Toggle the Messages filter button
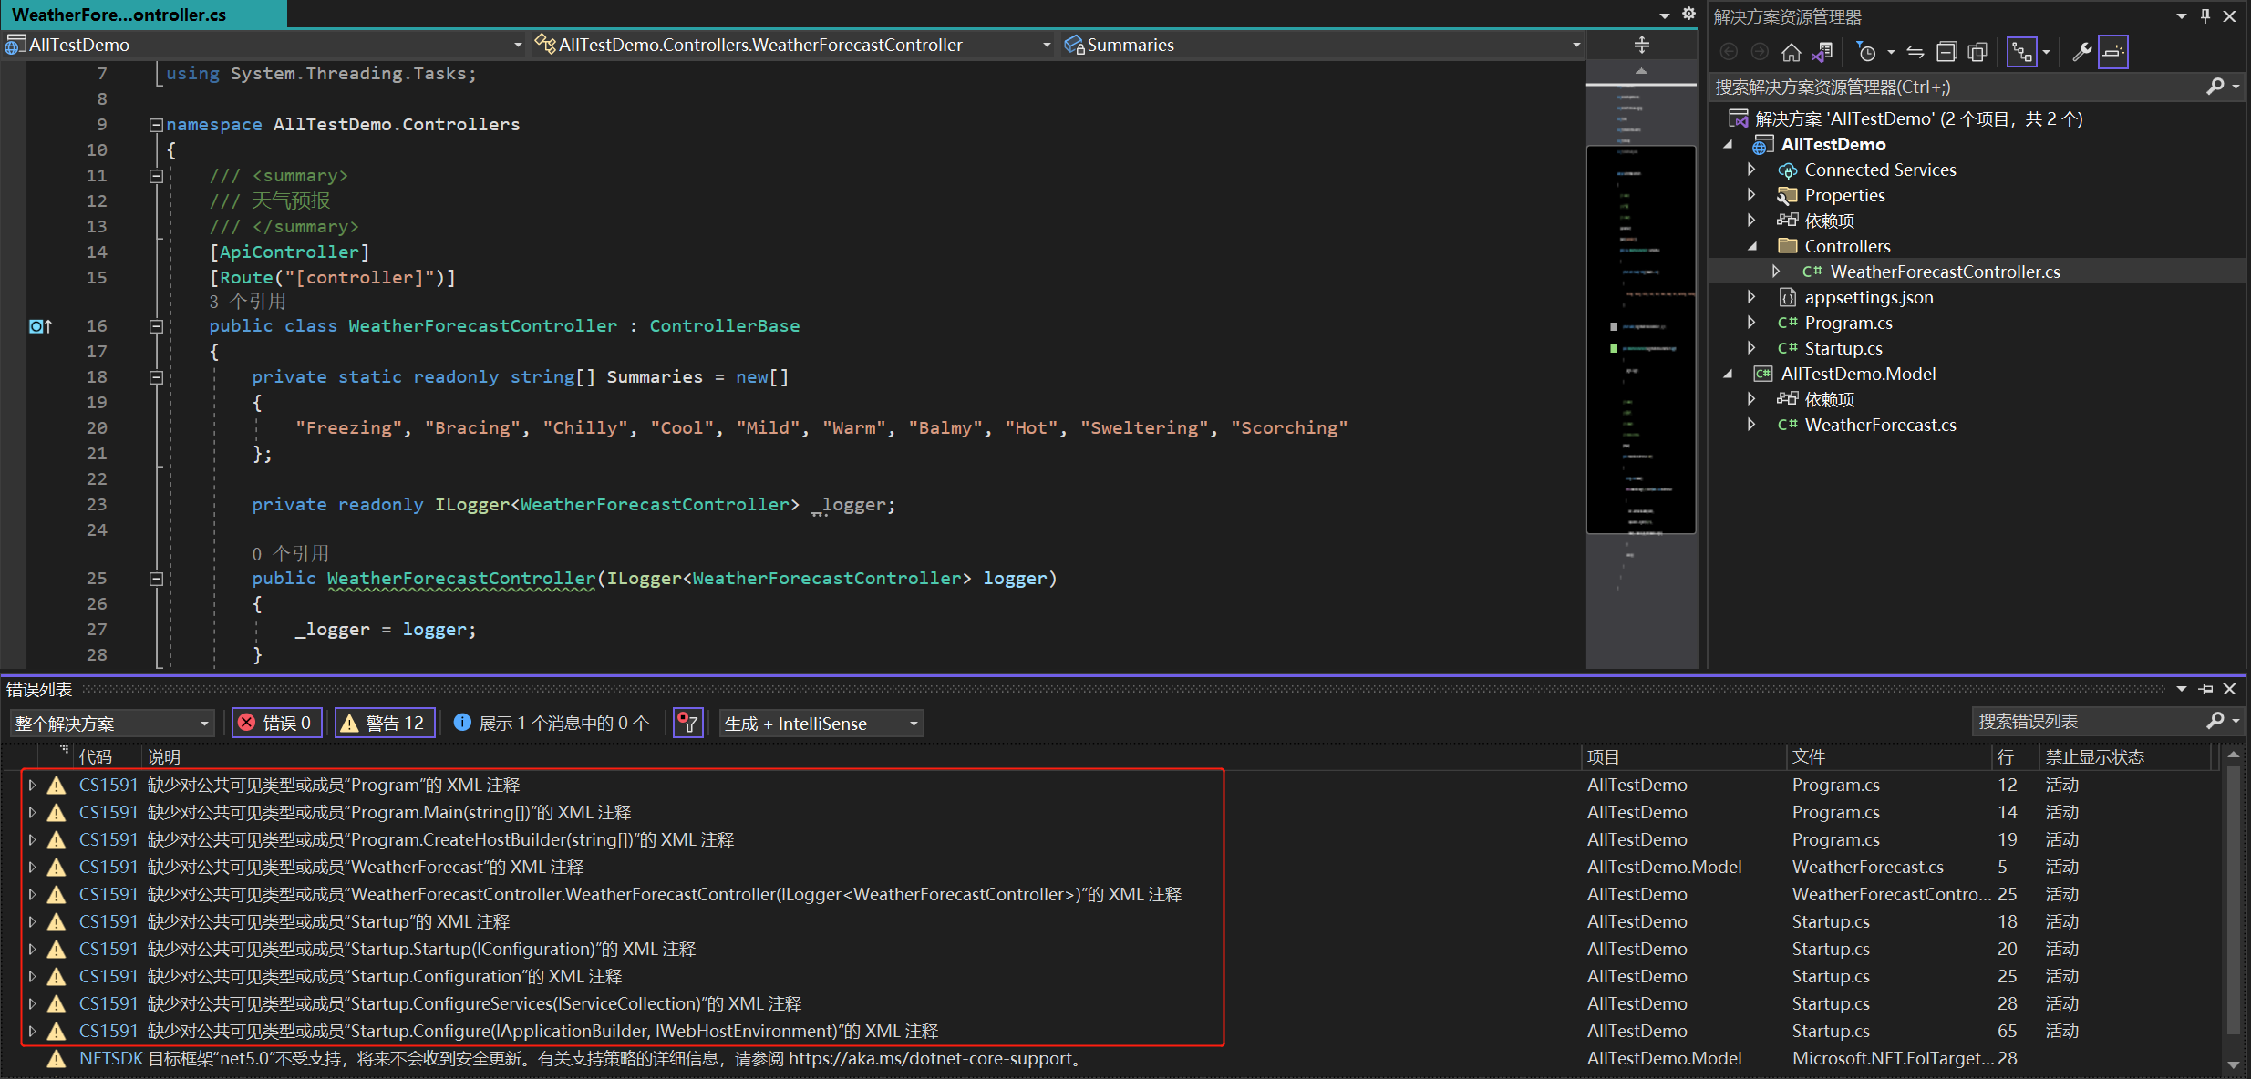Screen dimensions: 2251x1079 point(552,724)
